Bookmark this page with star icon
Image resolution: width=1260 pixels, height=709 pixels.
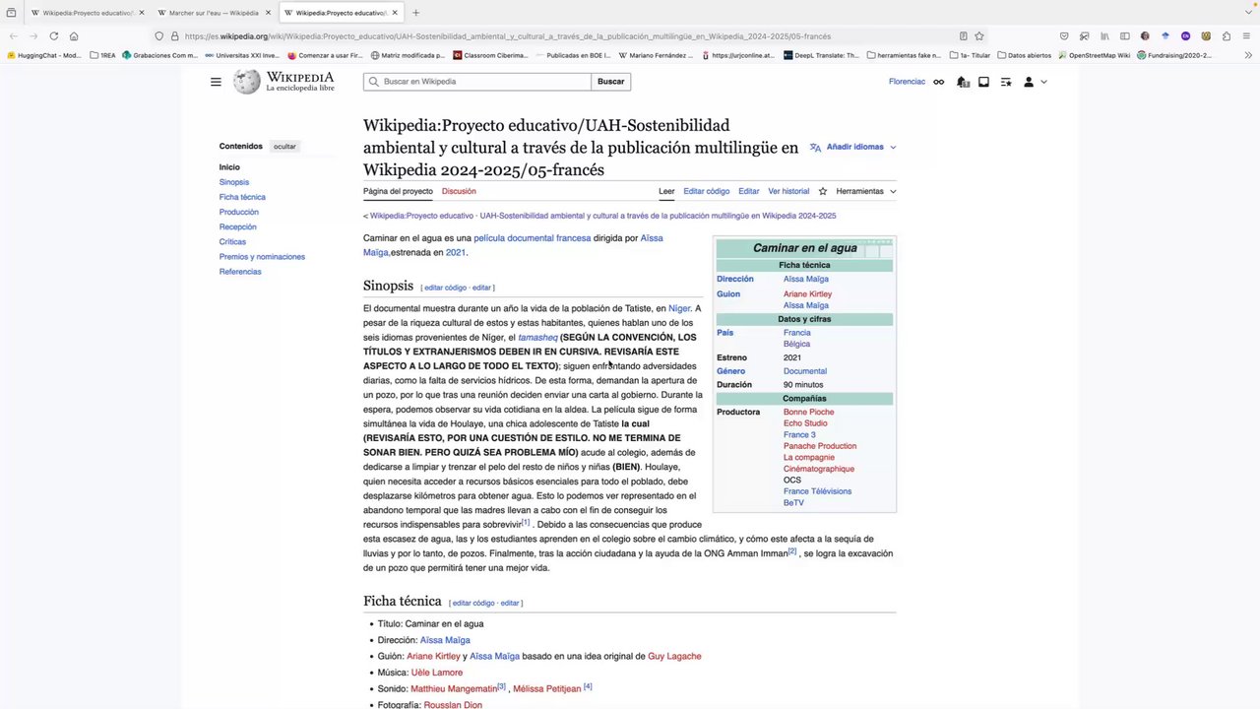tap(979, 36)
